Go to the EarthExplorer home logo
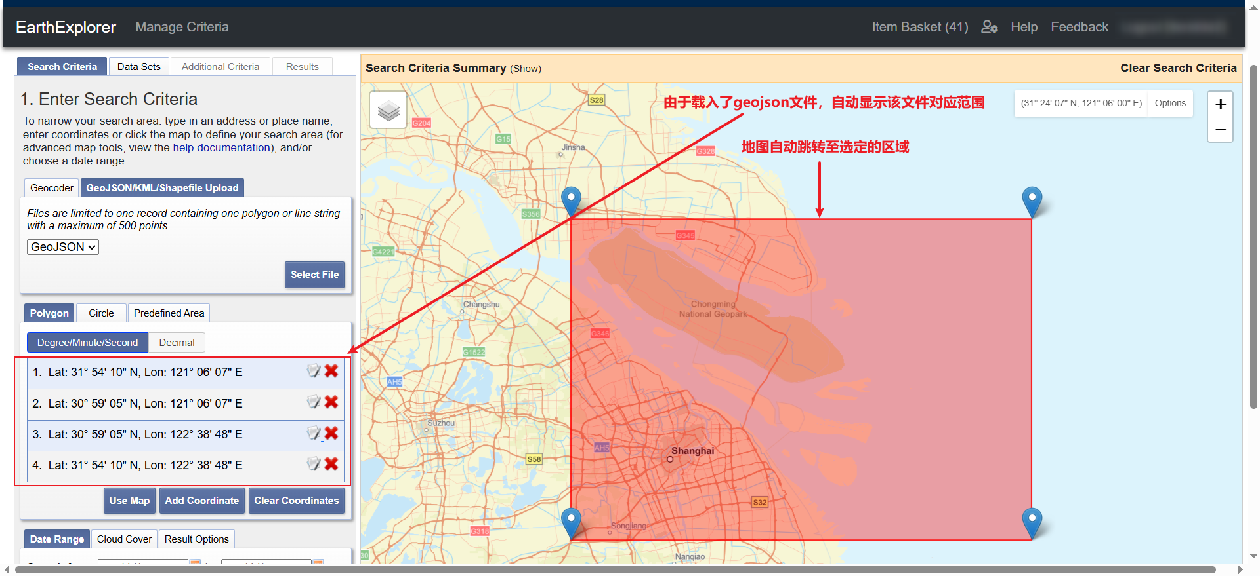 pyautogui.click(x=66, y=27)
